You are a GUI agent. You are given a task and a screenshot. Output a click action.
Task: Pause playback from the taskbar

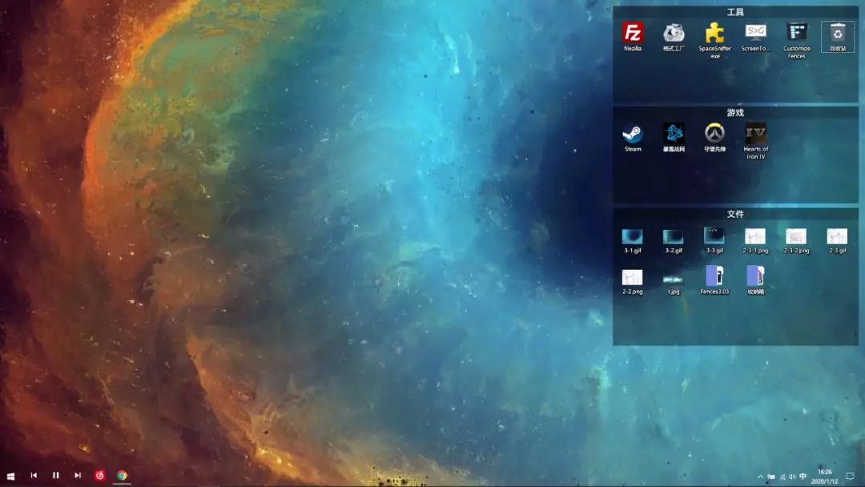point(56,475)
